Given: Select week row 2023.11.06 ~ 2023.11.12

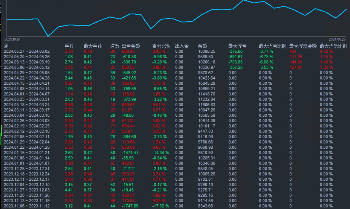Looking at the screenshot, I should 175,206.
